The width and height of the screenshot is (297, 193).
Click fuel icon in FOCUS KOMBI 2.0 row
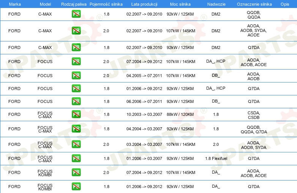click(76, 173)
